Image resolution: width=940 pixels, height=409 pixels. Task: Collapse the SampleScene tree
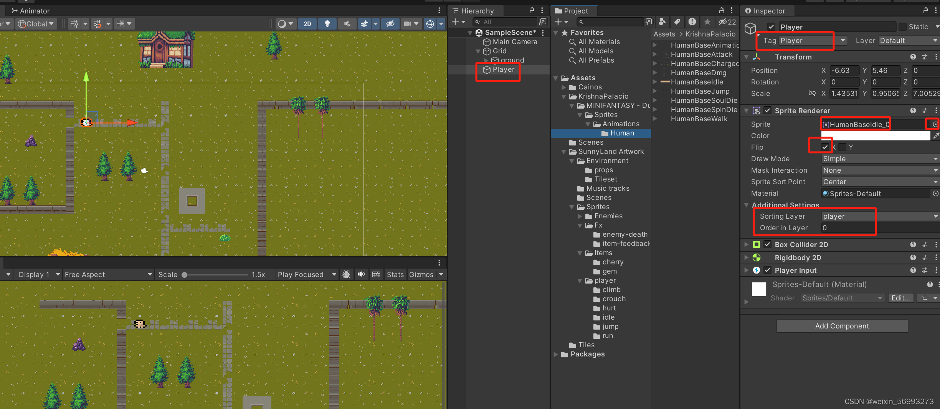click(470, 33)
